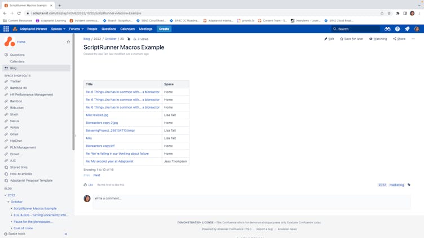This screenshot has height=238, width=424.
Task: Open the Meetings header menu item
Action: click(145, 29)
